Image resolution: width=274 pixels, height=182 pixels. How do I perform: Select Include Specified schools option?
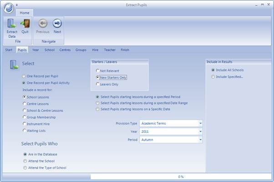point(227,77)
